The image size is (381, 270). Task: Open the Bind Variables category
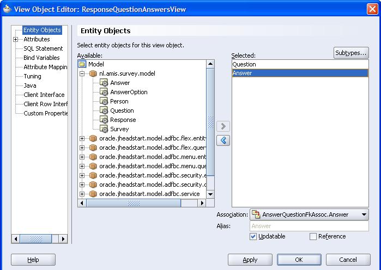pyautogui.click(x=41, y=58)
